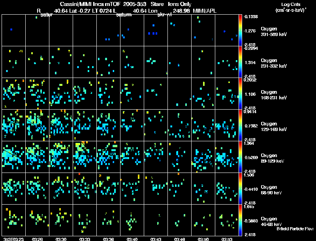Click the -0.4410 colorbar midpoint value

(x=250, y=189)
